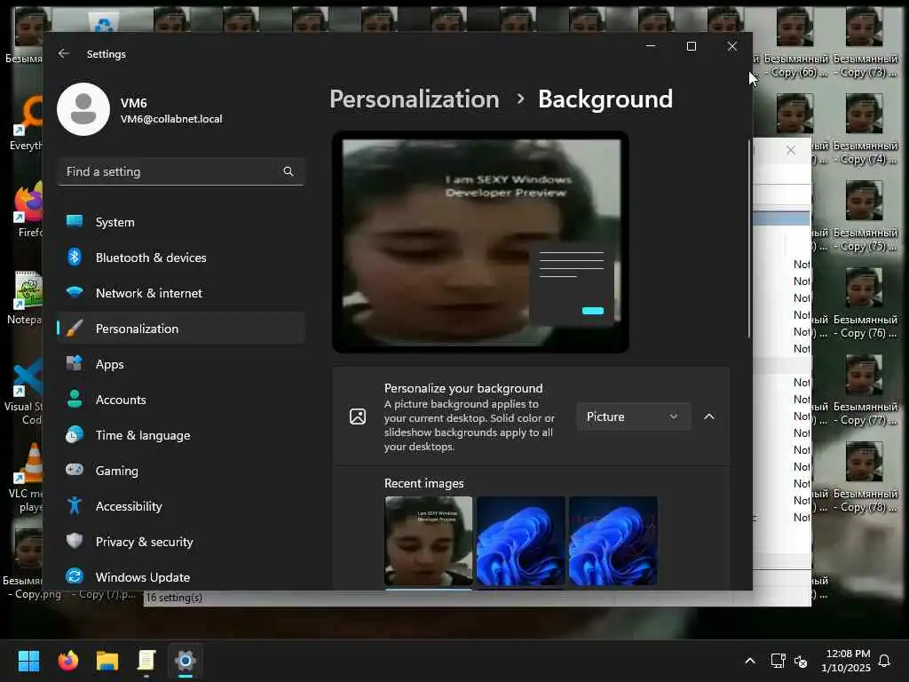Screen dimensions: 909x682
Task: Select the Безымянный - Copy (73) desktop file
Action: pyautogui.click(x=865, y=43)
